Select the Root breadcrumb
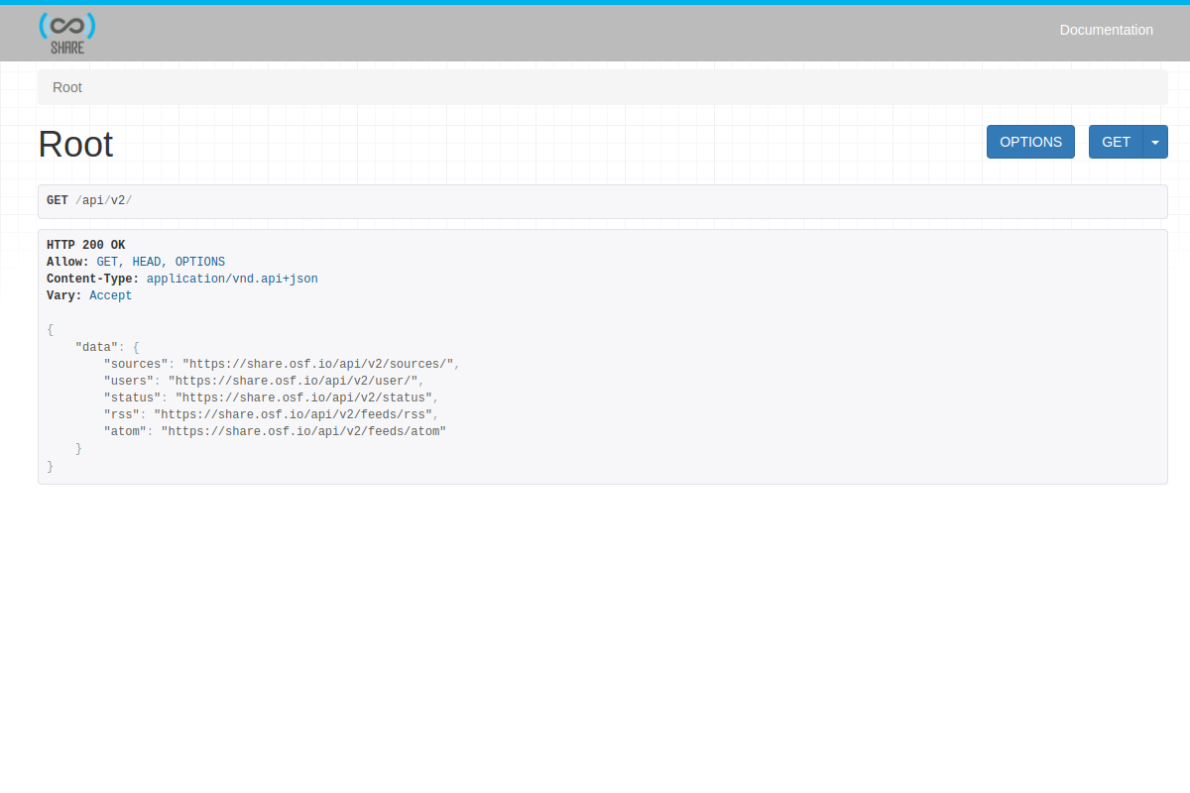Viewport: 1190px width, 793px height. tap(67, 87)
